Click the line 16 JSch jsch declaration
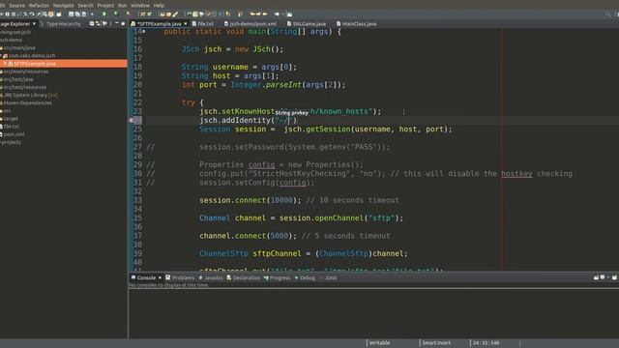This screenshot has width=619, height=348. pyautogui.click(x=232, y=49)
